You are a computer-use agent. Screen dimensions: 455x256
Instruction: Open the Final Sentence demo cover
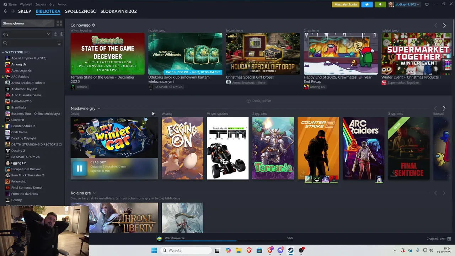409,148
